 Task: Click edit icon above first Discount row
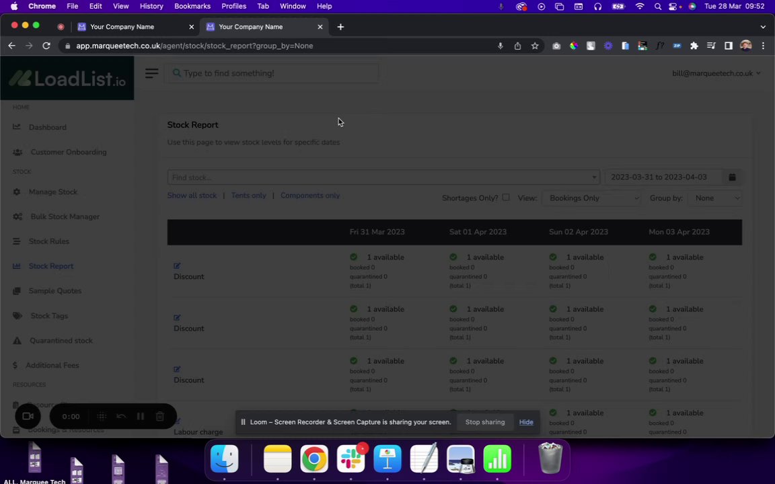(x=177, y=266)
